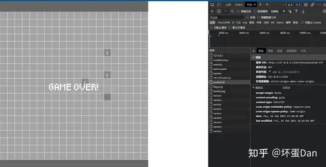This screenshot has height=167, width=326.
Task: Click the link-shaped icon beside settings gear
Action: (x=312, y=5)
